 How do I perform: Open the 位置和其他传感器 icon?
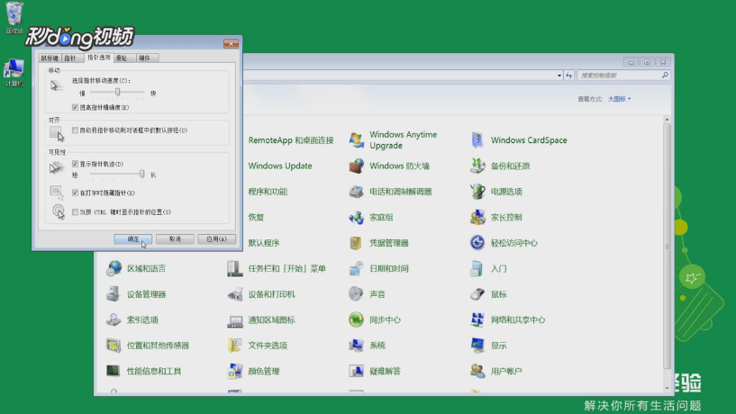coord(114,346)
